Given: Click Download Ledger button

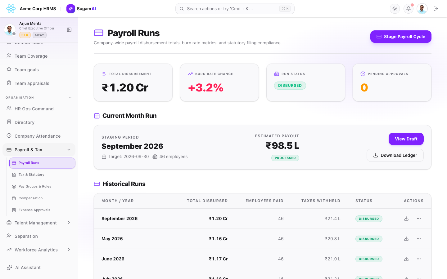Looking at the screenshot, I should click(x=395, y=155).
